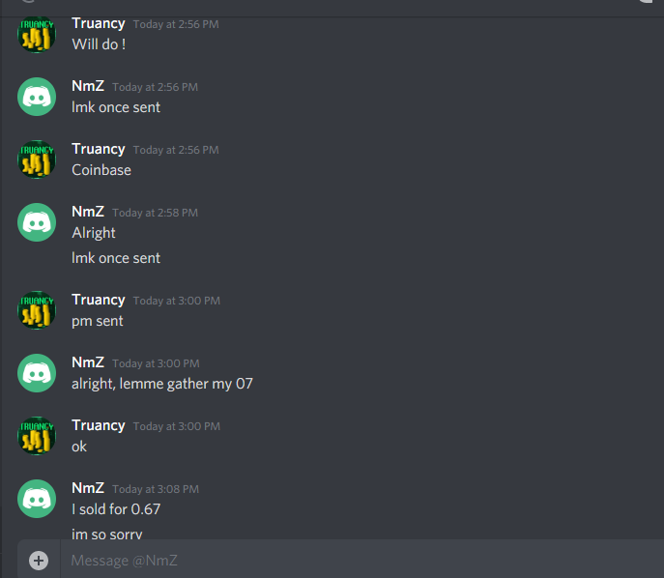664x578 pixels.
Task: Click Truancy's avatar next to 'ok' message
Action: [x=37, y=436]
